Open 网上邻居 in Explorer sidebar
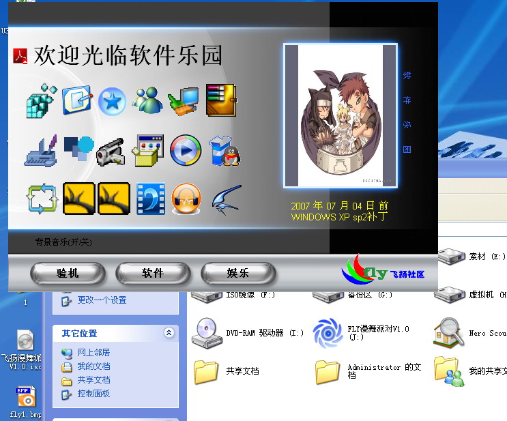This screenshot has width=507, height=421. click(93, 353)
